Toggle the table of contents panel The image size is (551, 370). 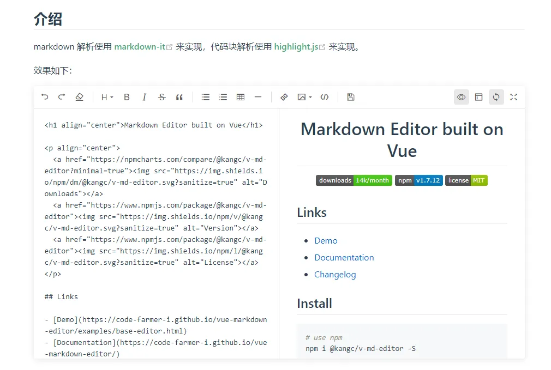click(x=478, y=97)
